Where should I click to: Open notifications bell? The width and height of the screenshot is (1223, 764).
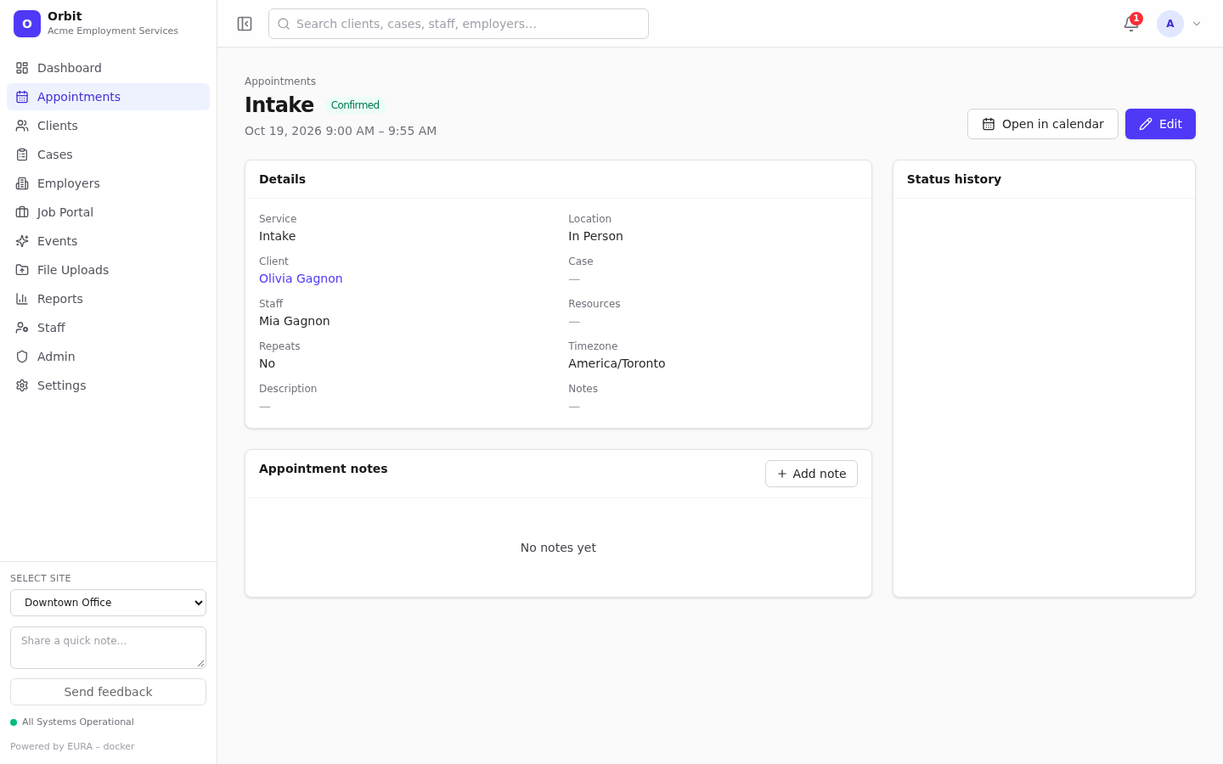click(x=1131, y=24)
